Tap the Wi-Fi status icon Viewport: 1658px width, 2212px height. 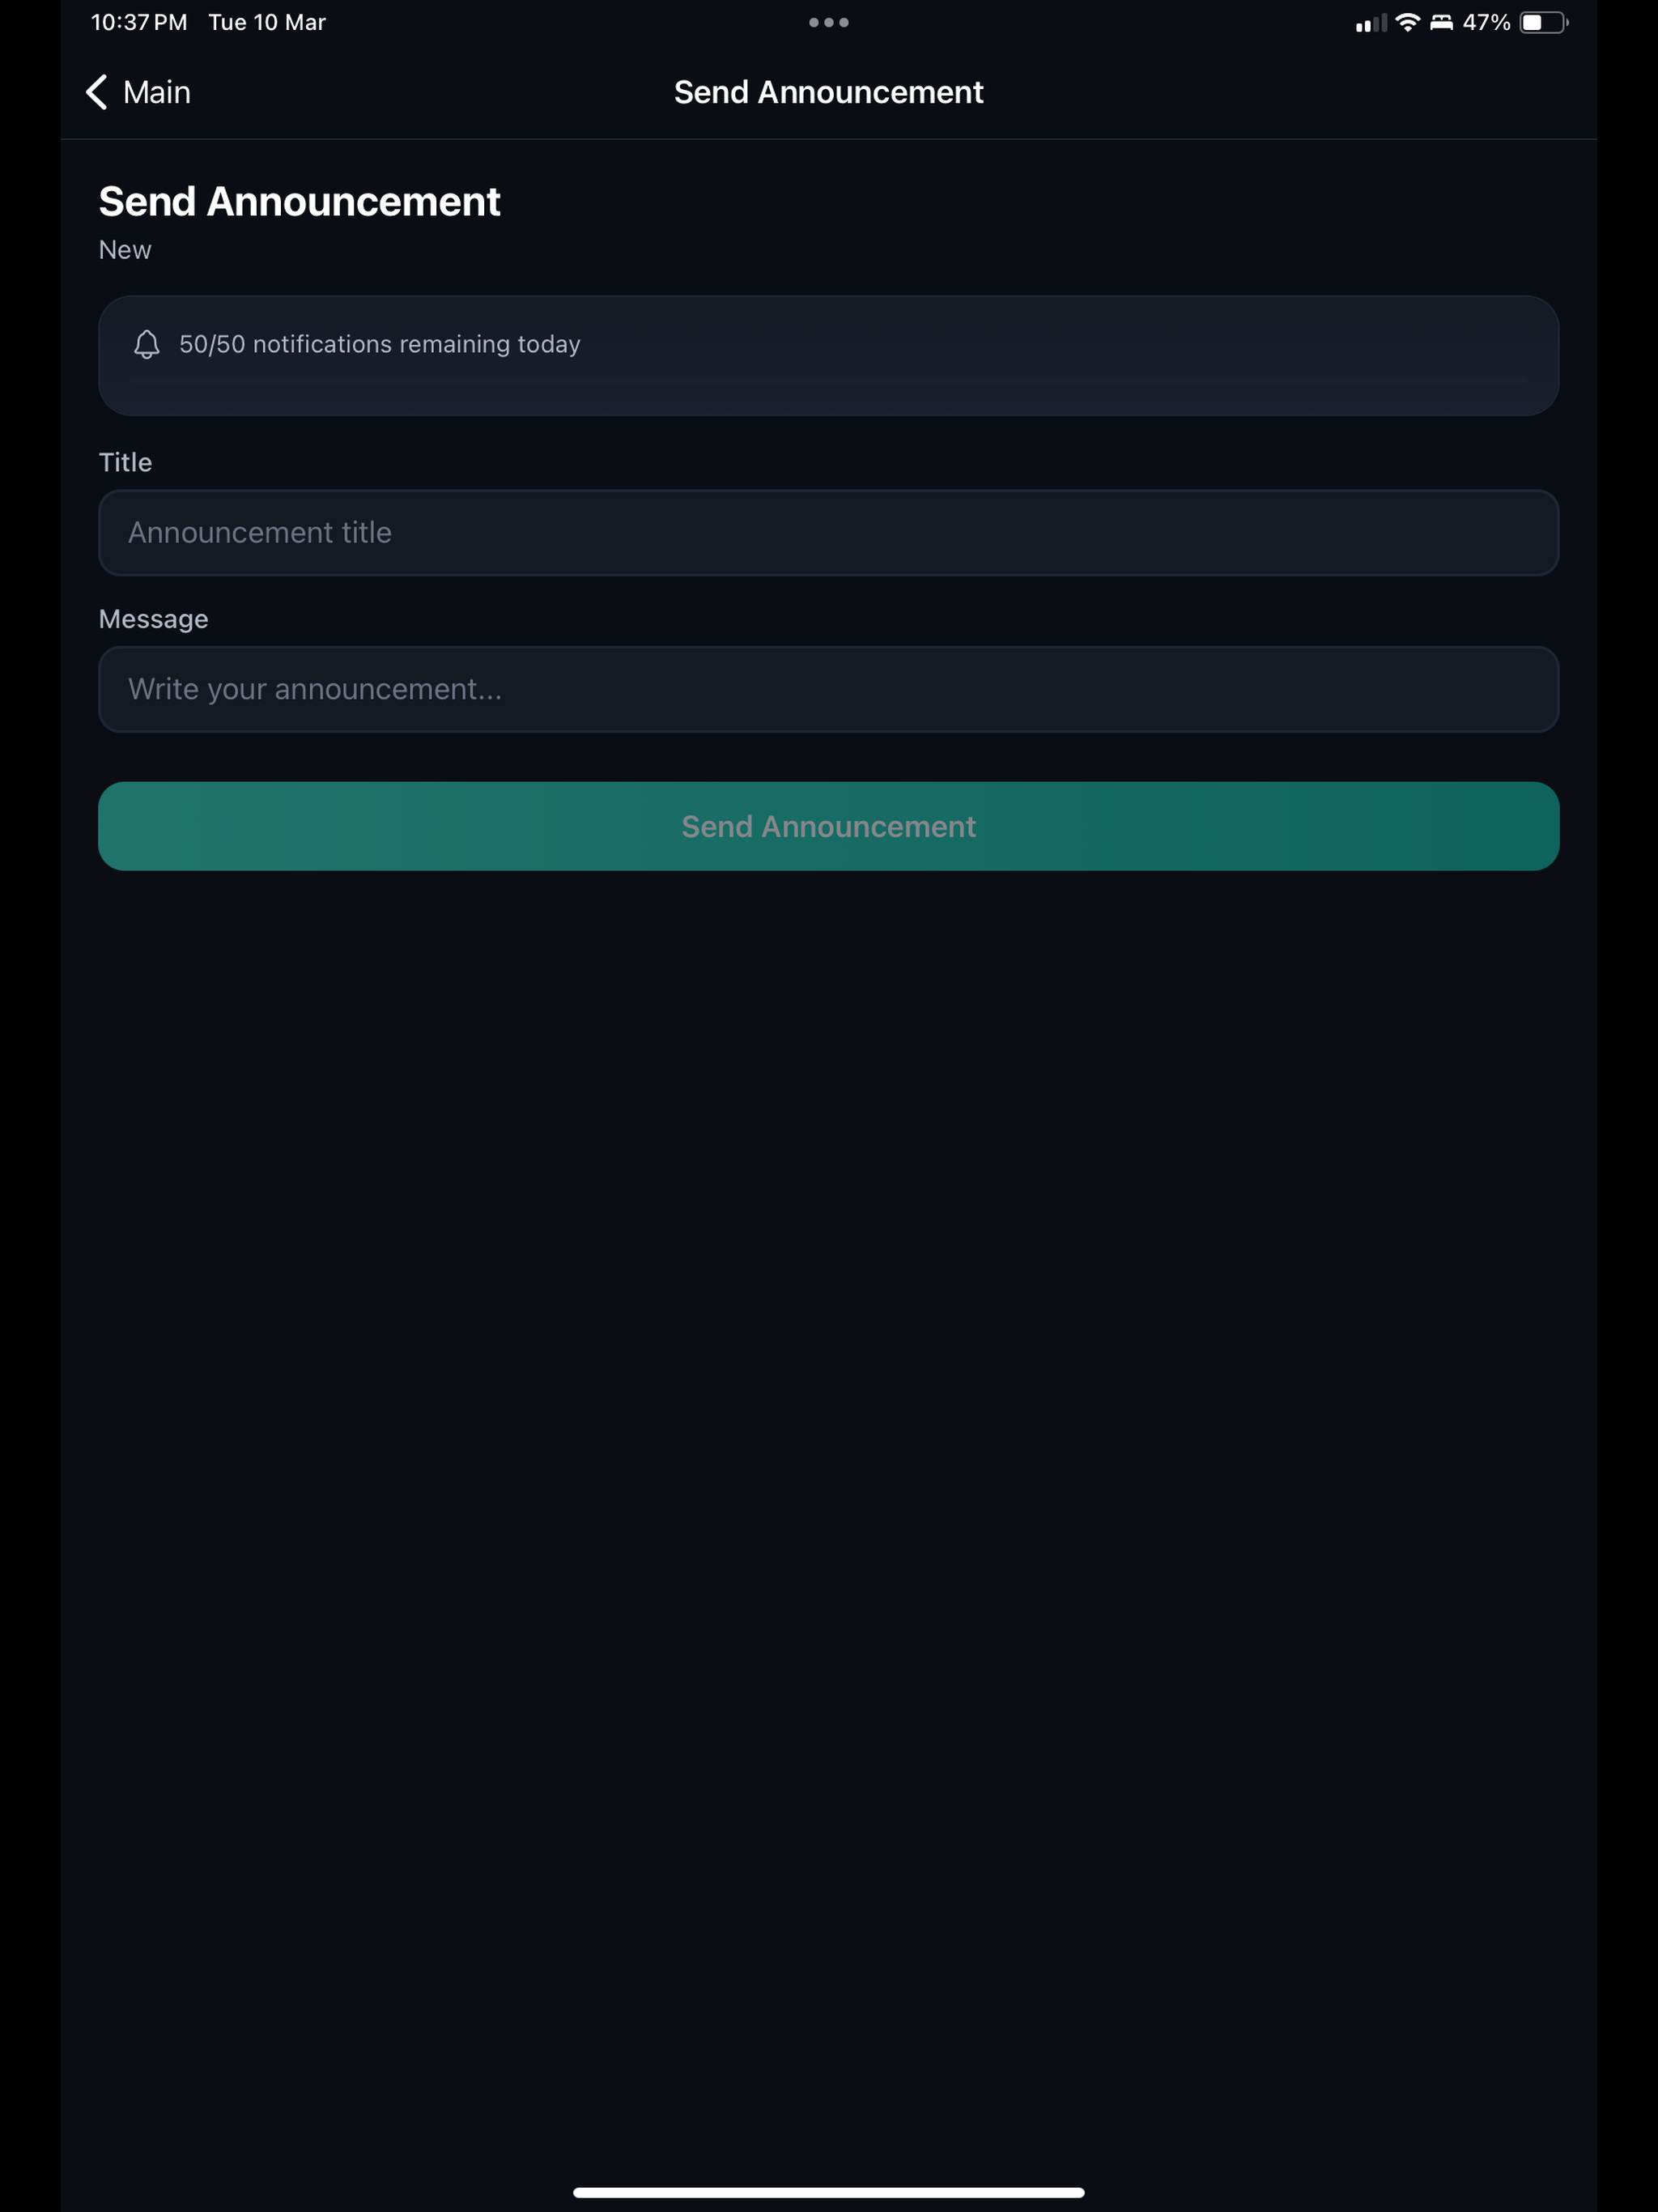pos(1407,22)
